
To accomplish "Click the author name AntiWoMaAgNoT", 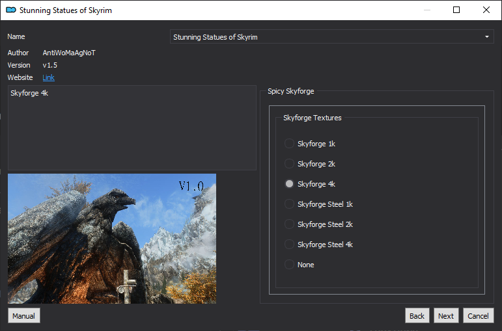I will (69, 53).
